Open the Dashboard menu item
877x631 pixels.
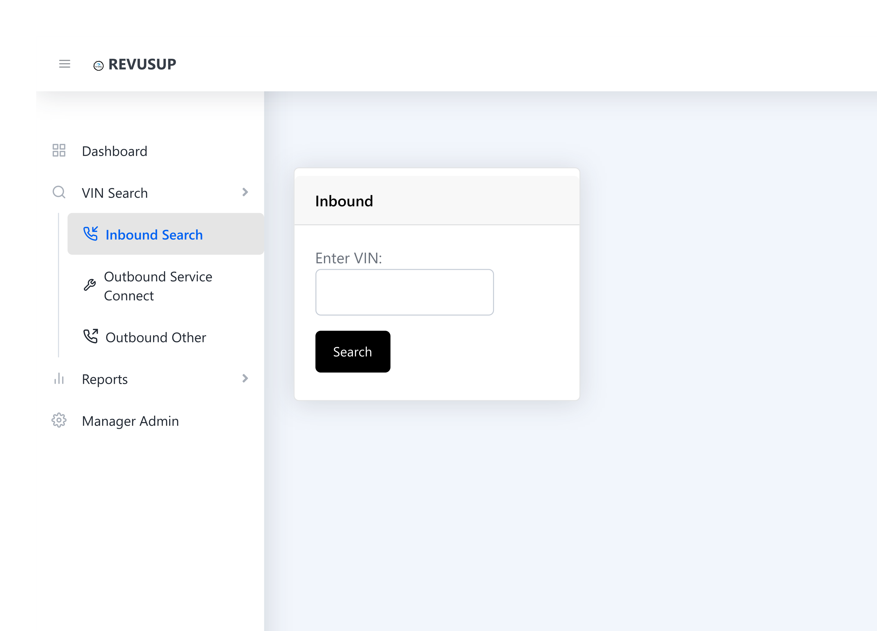click(115, 151)
